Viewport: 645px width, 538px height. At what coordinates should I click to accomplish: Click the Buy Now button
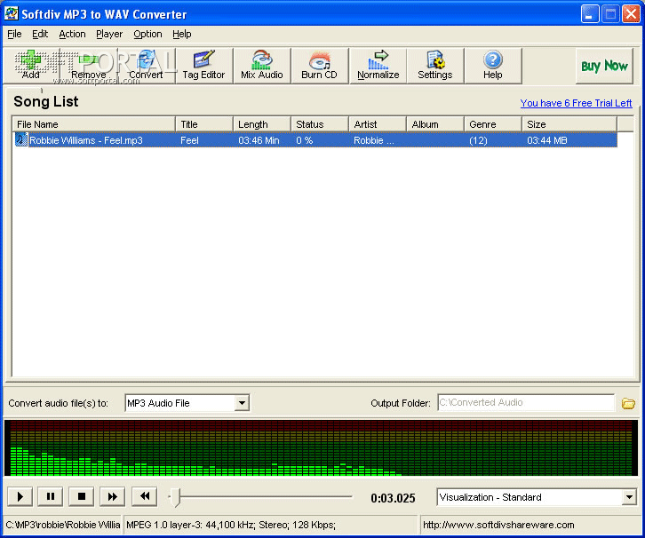click(x=604, y=66)
